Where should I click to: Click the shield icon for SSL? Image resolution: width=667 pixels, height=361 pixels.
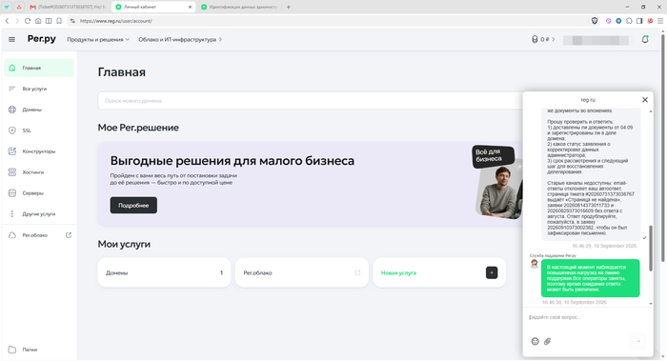pos(12,130)
